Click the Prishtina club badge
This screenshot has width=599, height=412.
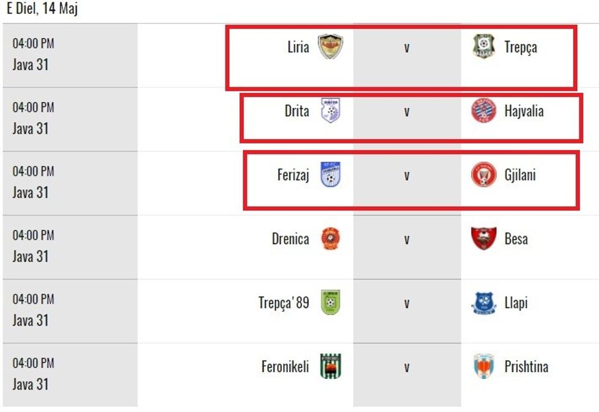click(483, 367)
